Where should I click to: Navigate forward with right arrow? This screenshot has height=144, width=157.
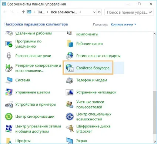(12, 12)
